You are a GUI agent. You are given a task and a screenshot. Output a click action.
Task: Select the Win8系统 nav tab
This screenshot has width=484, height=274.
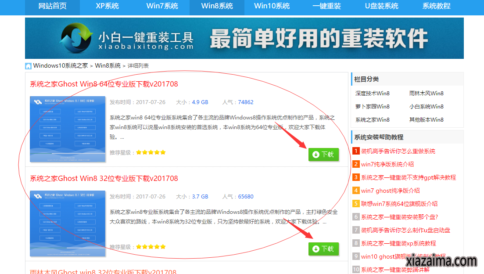(x=217, y=6)
